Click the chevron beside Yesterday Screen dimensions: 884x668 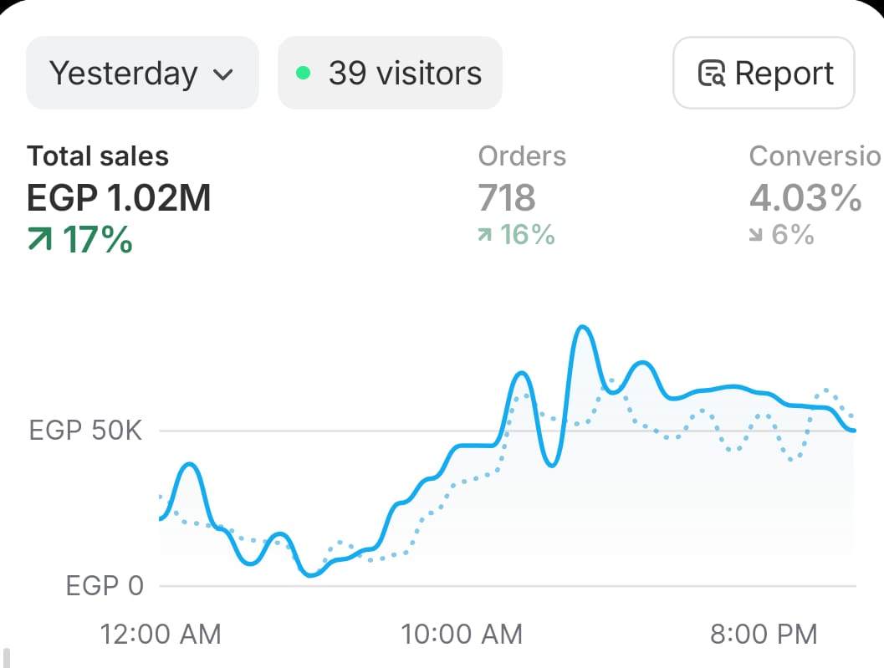click(222, 74)
